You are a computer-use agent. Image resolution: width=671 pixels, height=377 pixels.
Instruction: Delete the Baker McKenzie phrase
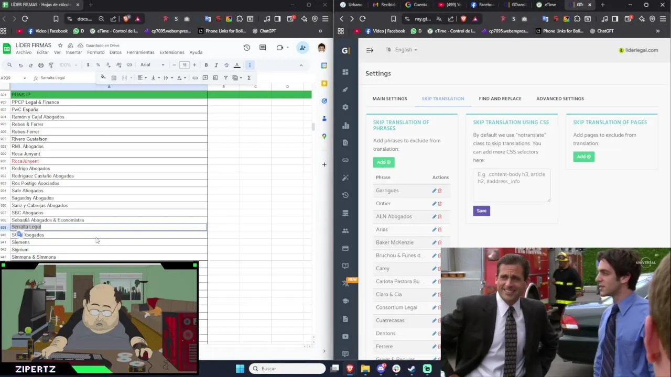tap(440, 242)
